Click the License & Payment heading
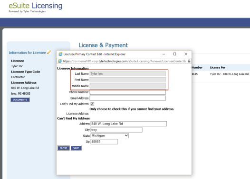The image size is (250, 179). (x=103, y=45)
